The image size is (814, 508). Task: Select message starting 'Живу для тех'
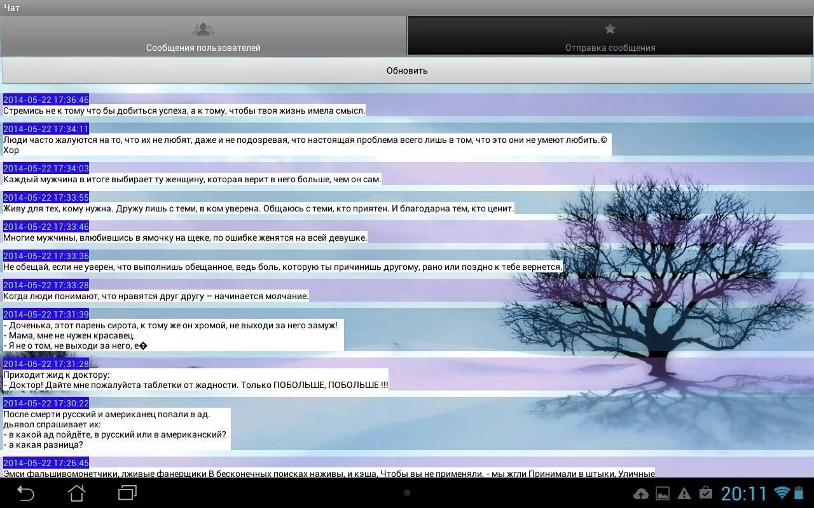pyautogui.click(x=259, y=208)
